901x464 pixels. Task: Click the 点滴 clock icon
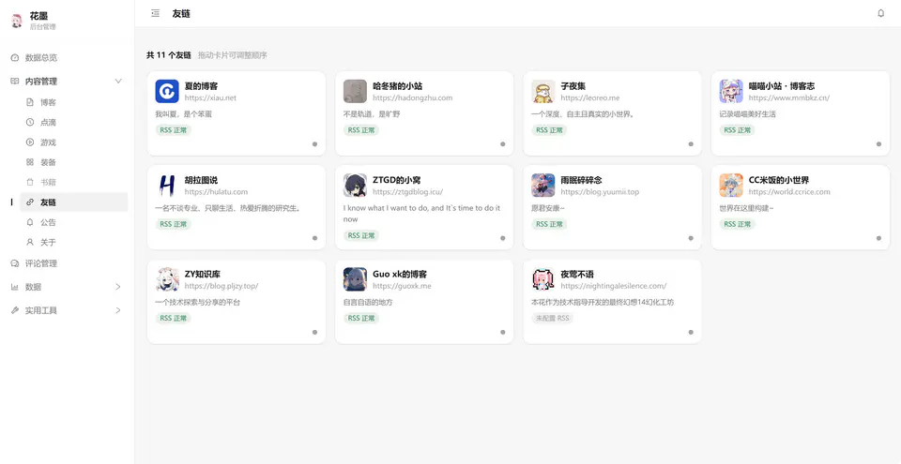(30, 122)
